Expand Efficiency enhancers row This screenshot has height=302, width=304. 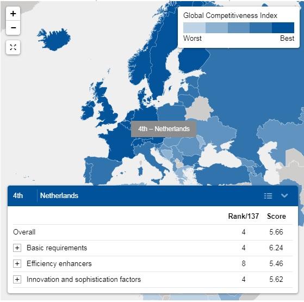[17, 263]
